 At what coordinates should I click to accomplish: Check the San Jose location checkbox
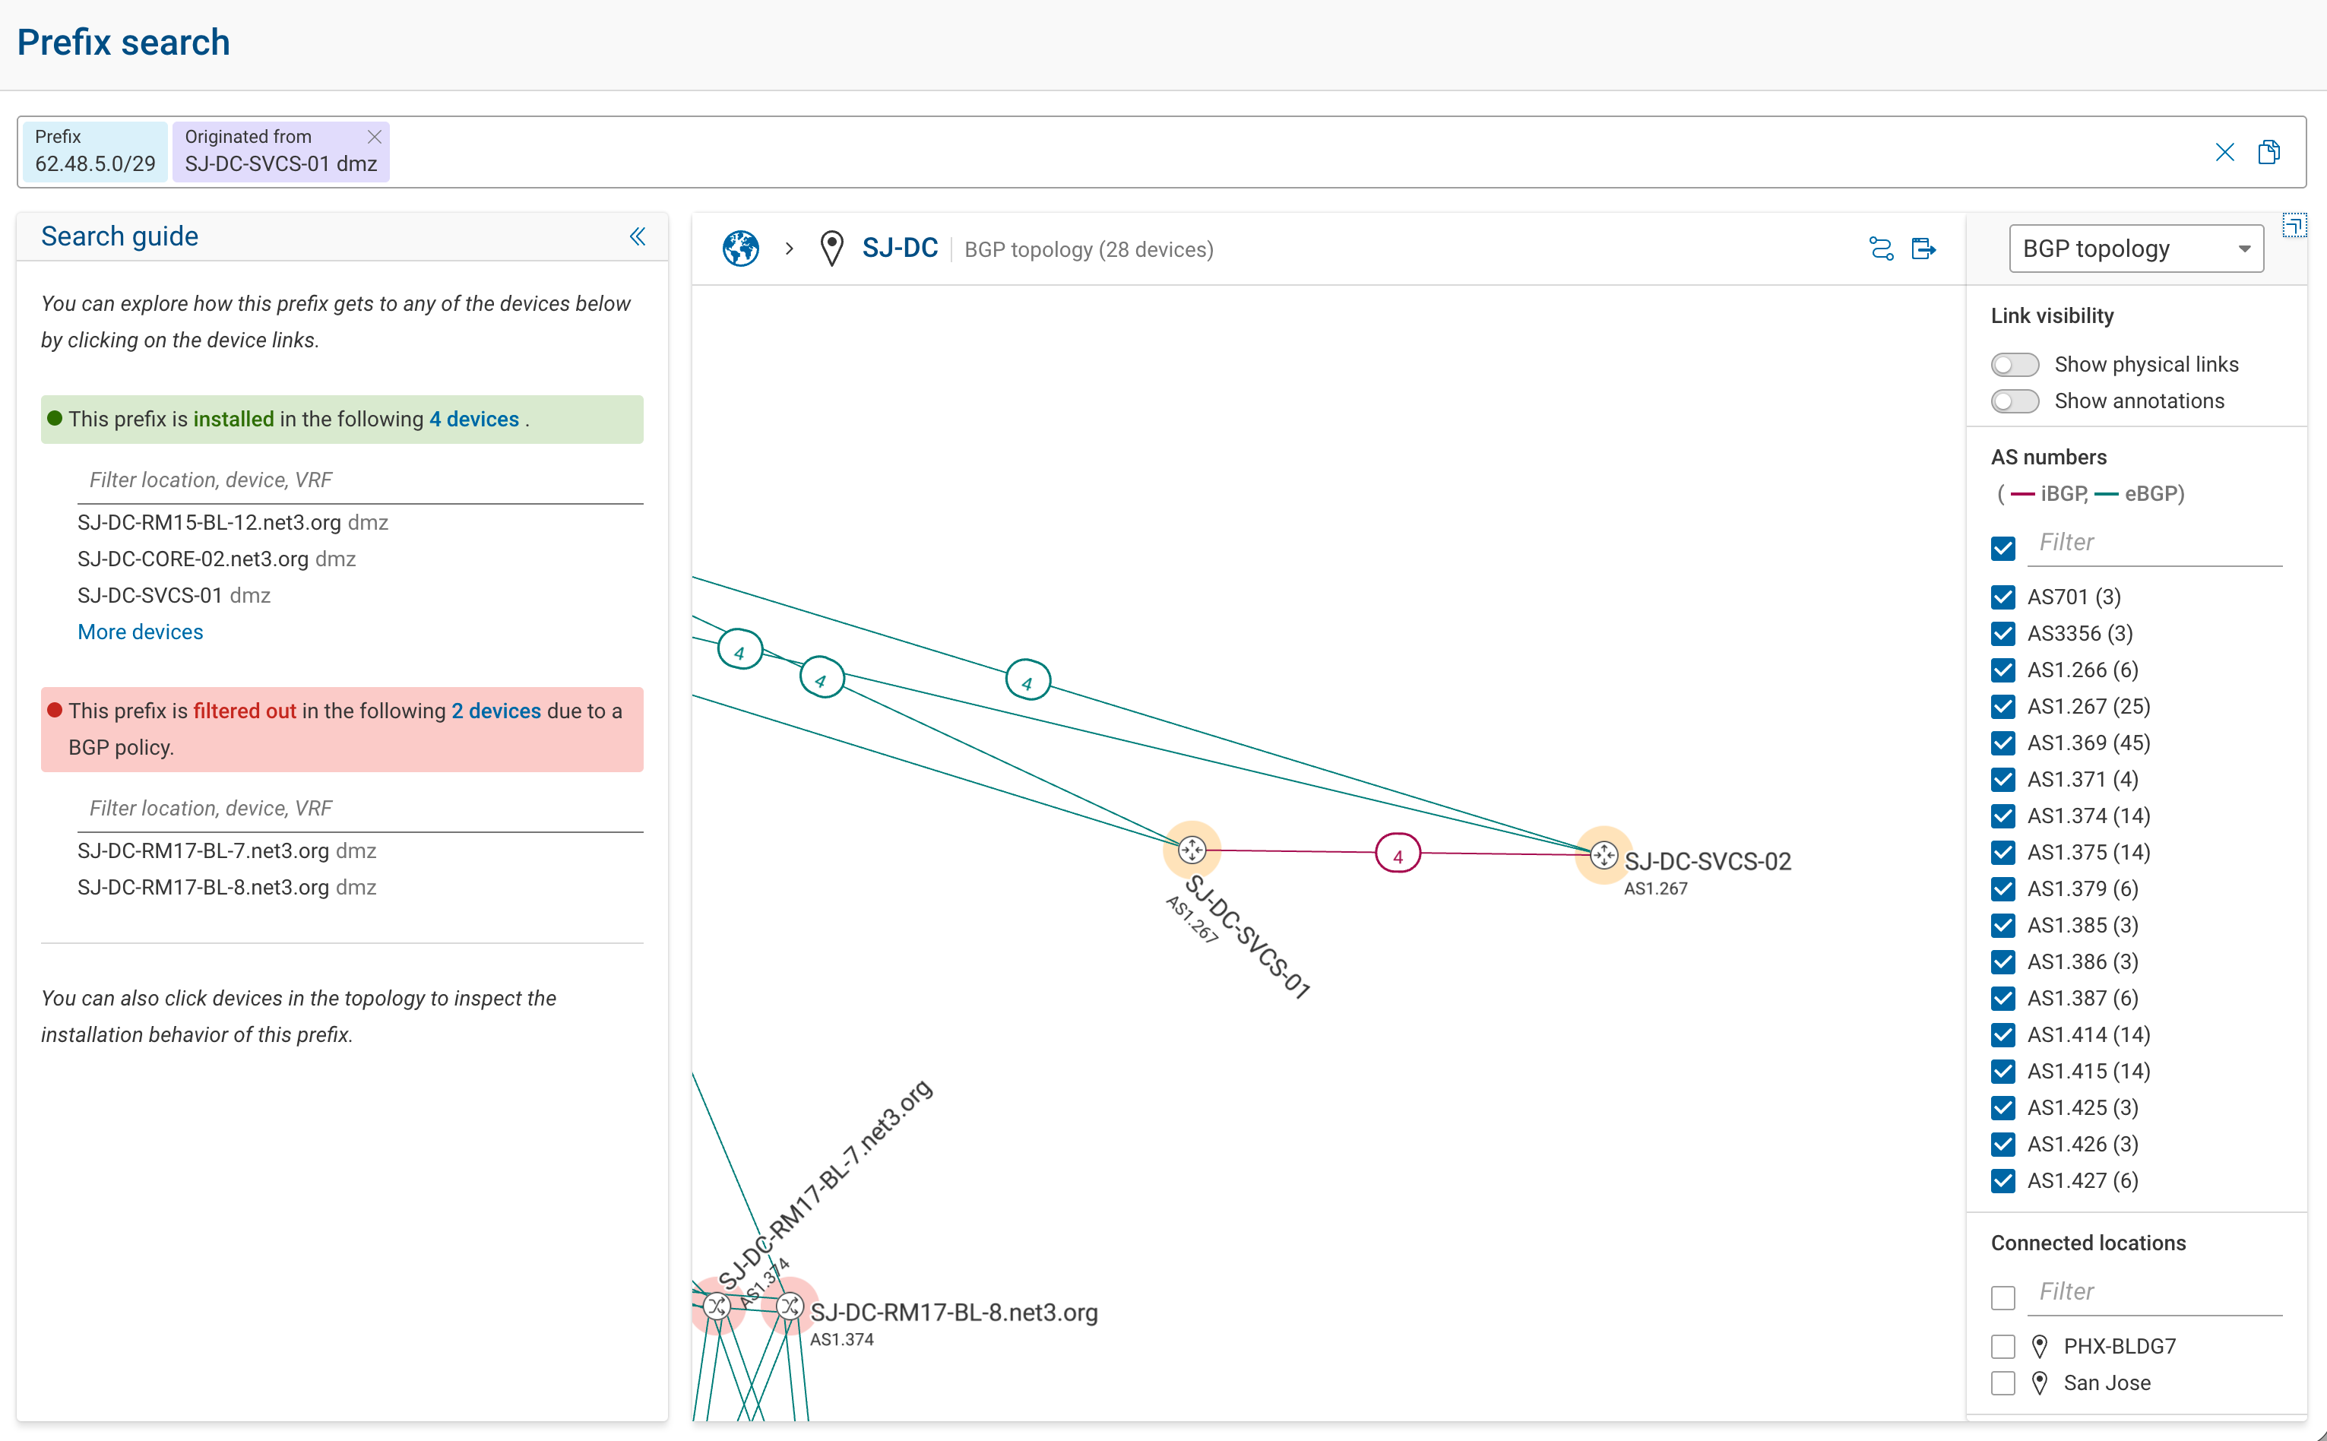pyautogui.click(x=2003, y=1383)
